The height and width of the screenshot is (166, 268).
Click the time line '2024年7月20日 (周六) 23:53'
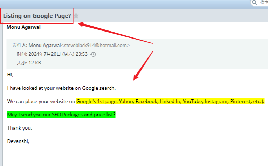tap(58, 54)
